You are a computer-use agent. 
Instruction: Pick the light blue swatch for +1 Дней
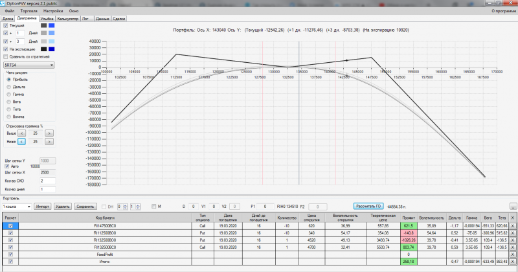52,33
